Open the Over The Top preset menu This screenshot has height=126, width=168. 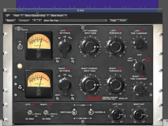pyautogui.click(x=75, y=21)
